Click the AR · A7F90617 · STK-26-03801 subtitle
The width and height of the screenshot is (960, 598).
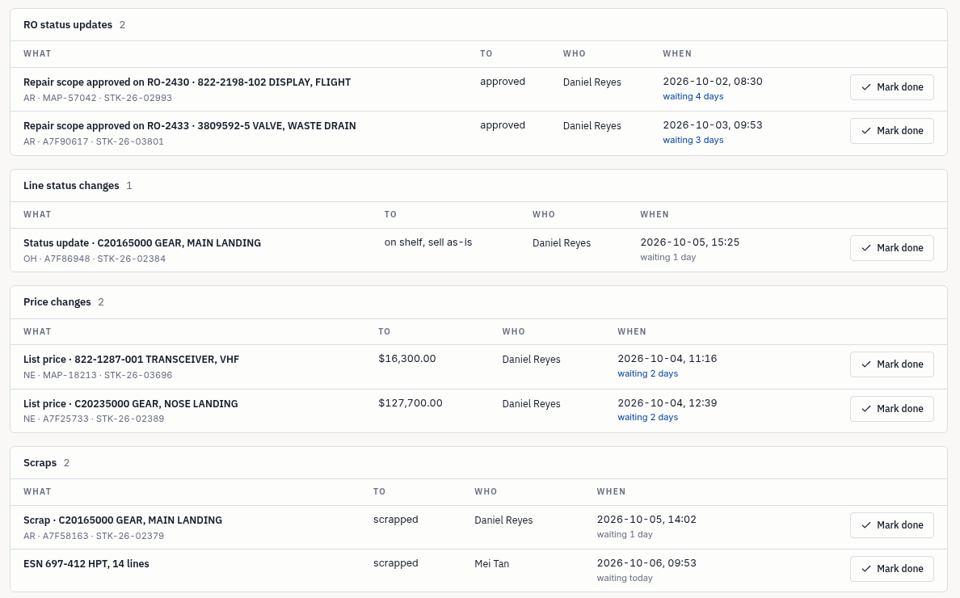[94, 141]
